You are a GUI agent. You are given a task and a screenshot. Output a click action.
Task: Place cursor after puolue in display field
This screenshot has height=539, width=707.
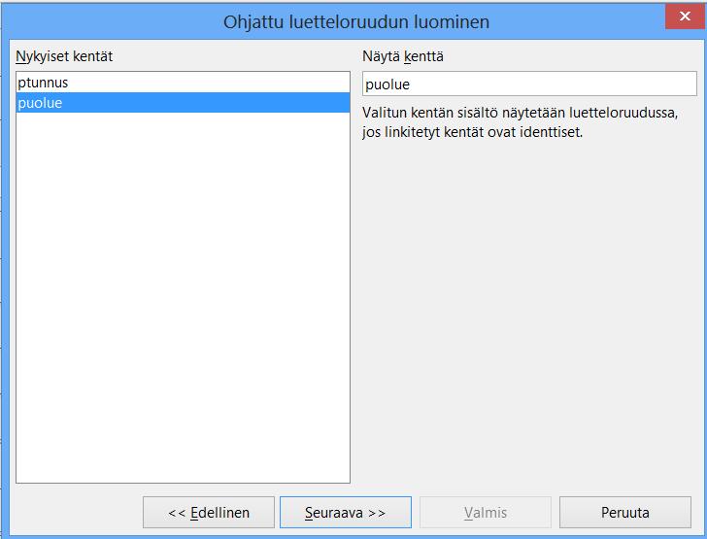(411, 84)
